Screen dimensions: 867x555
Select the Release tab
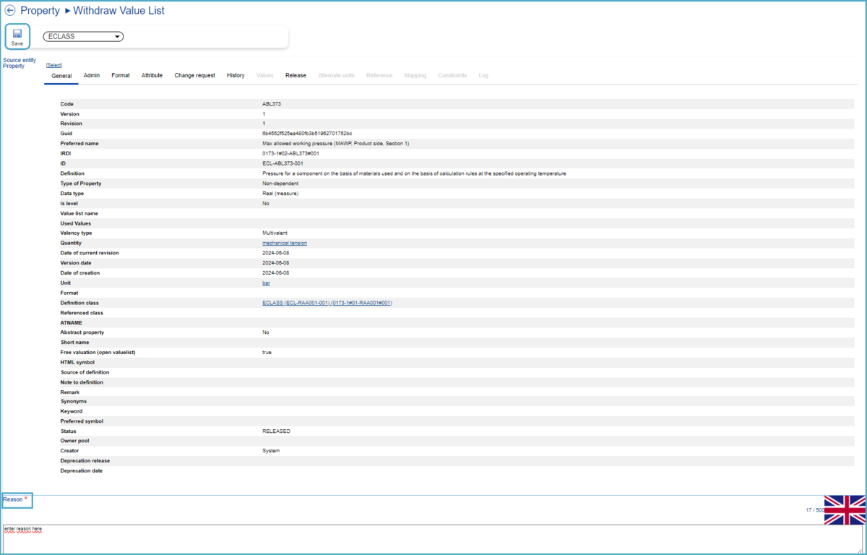pos(296,75)
